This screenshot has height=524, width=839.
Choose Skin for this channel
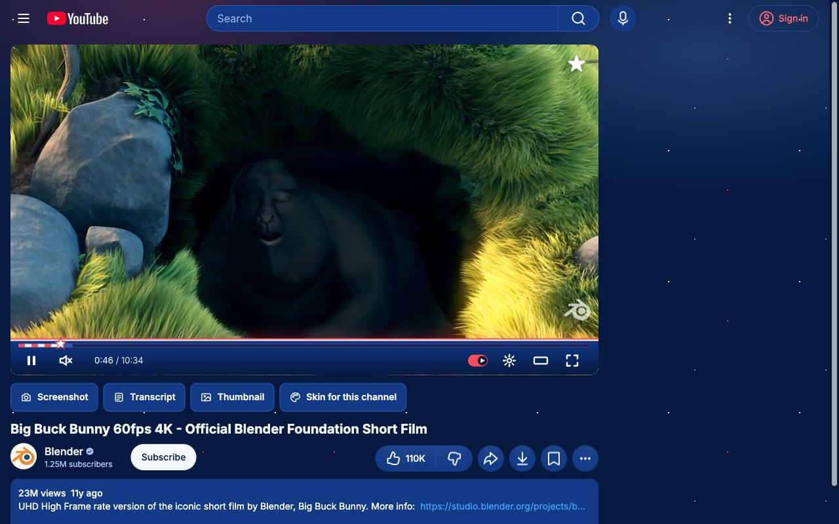343,397
